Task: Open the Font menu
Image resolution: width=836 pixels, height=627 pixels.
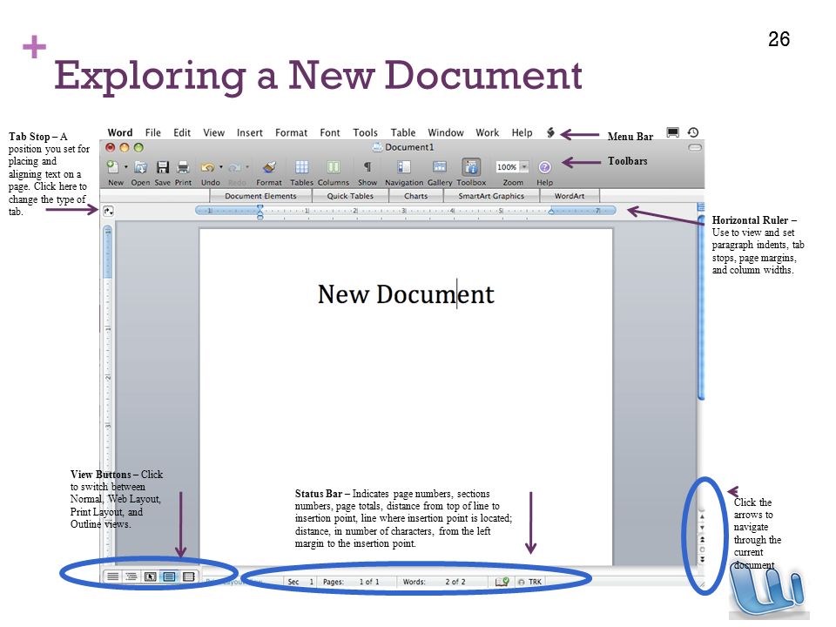Action: coord(330,132)
